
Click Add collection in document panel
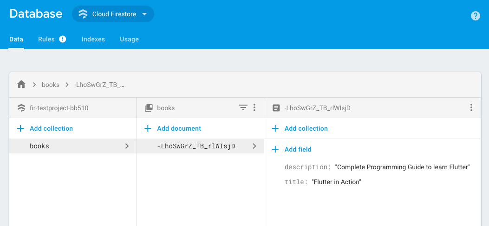pyautogui.click(x=300, y=128)
